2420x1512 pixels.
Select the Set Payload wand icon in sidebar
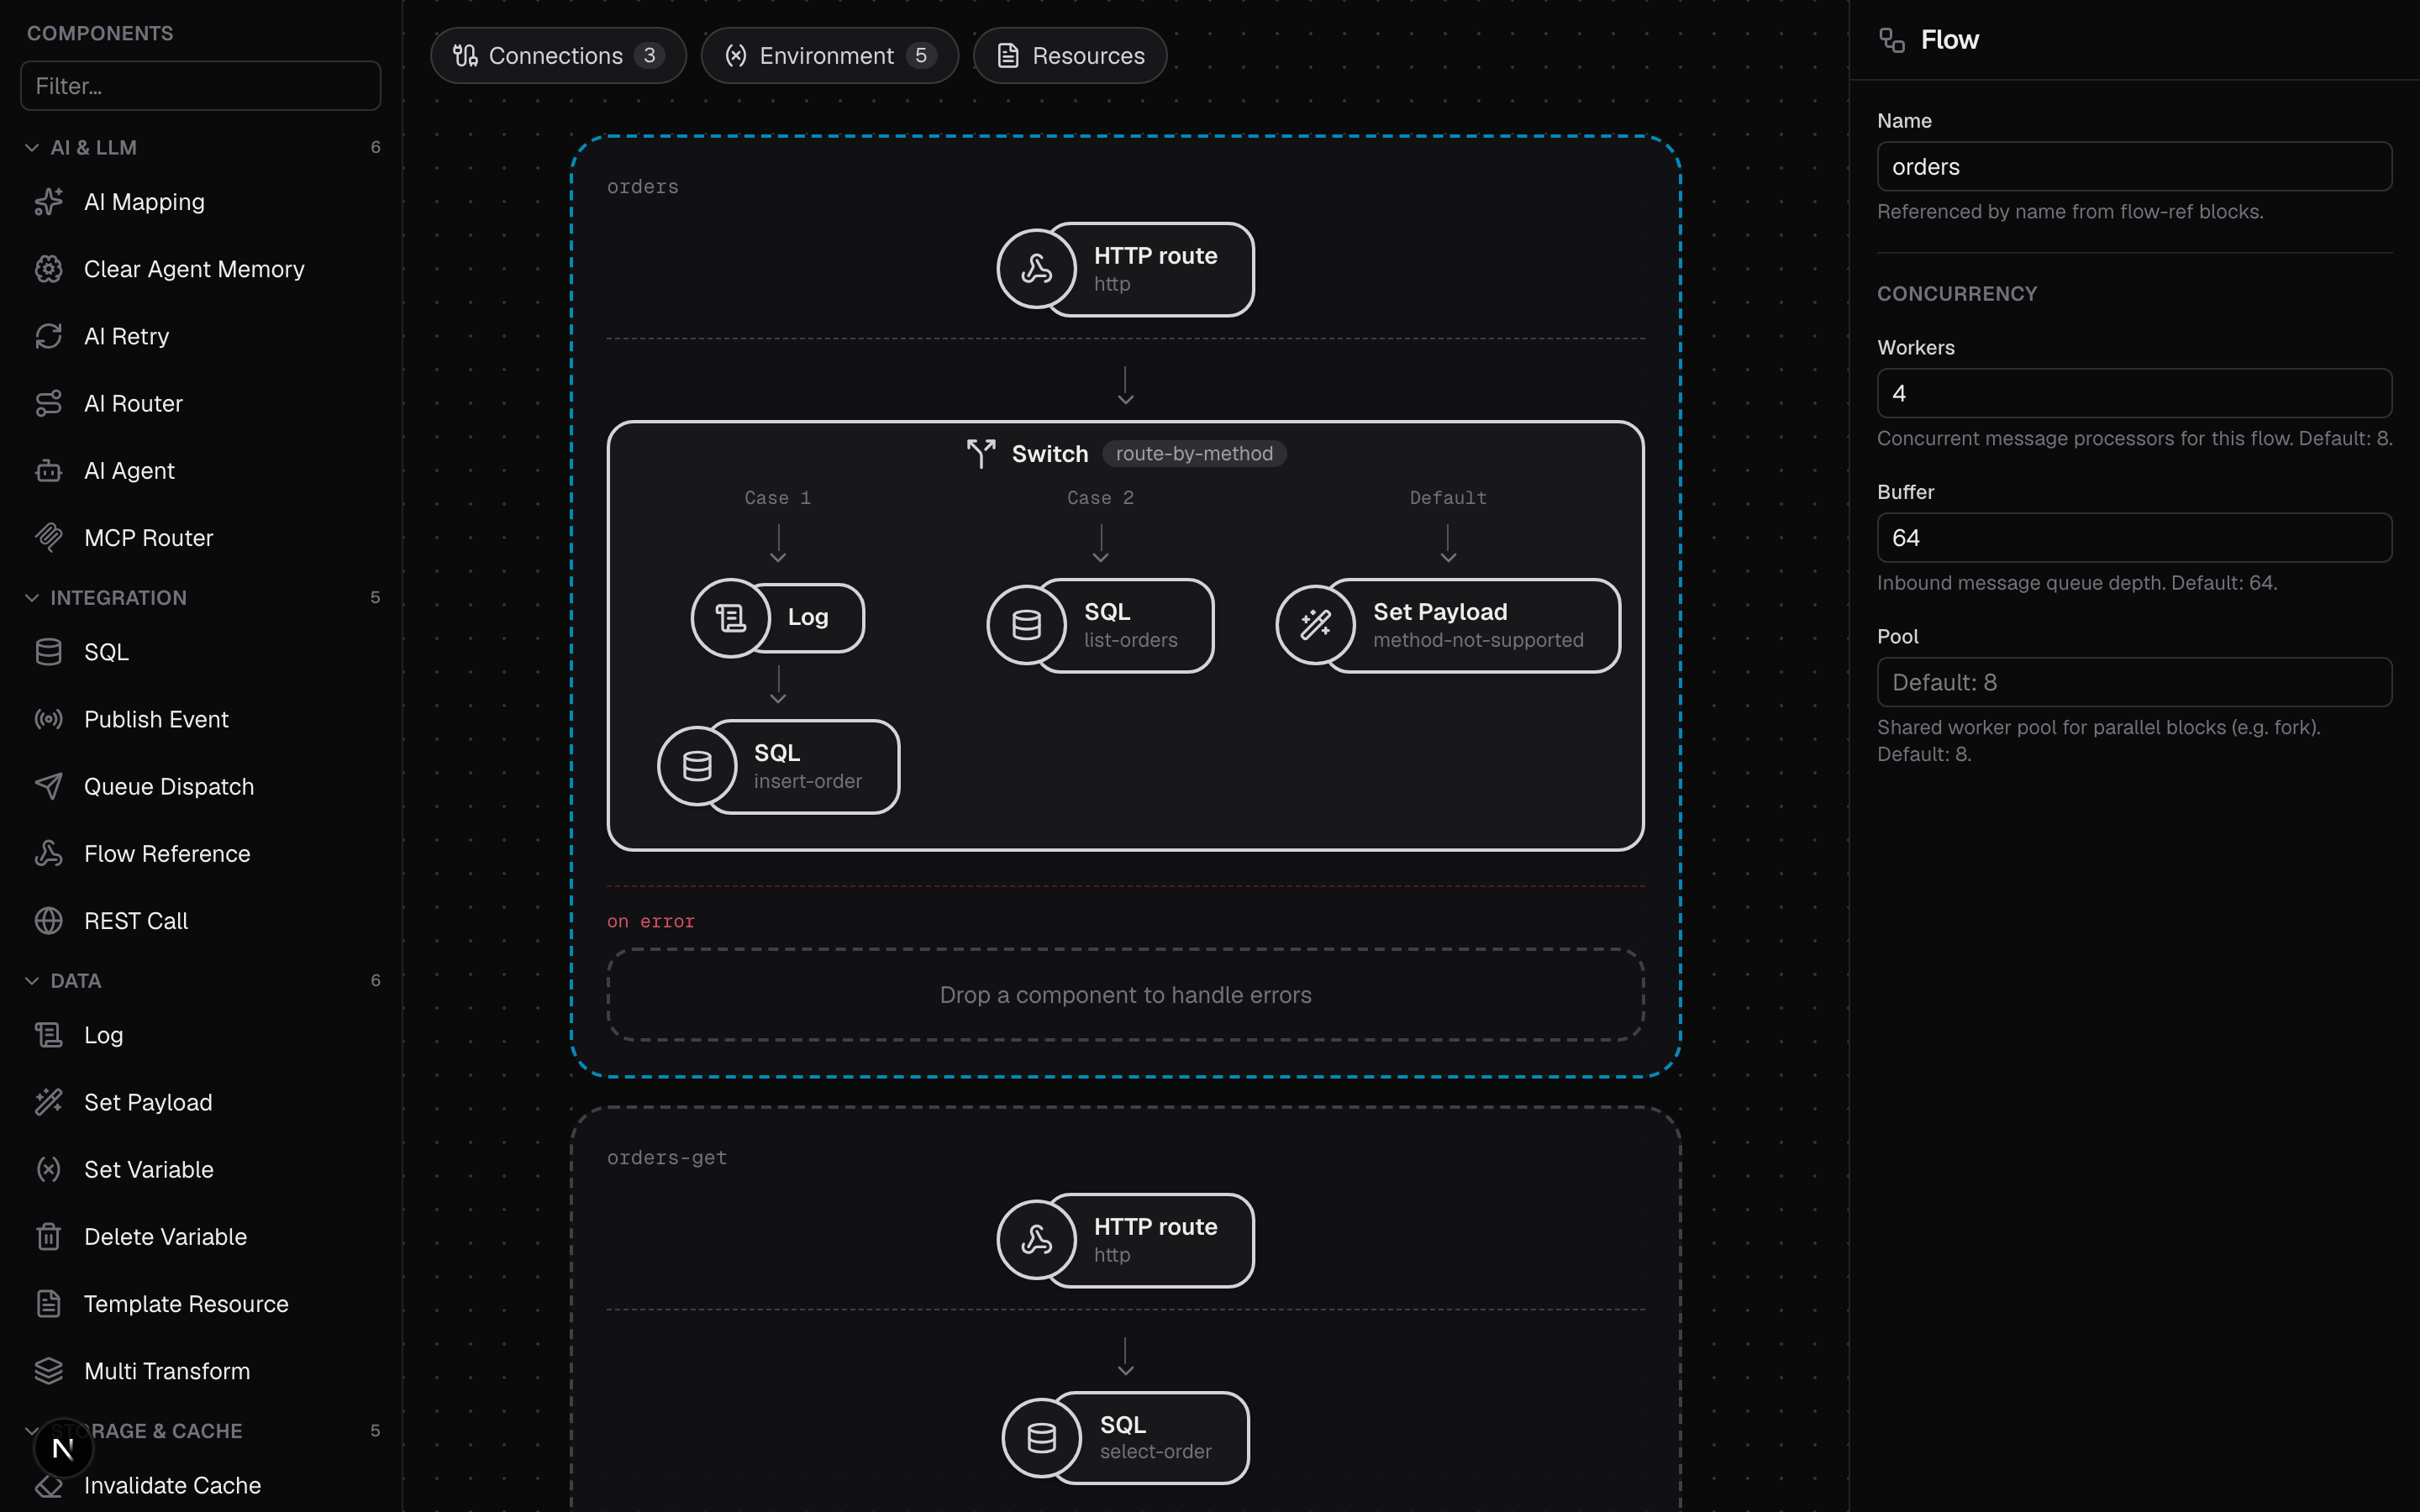pos(48,1102)
